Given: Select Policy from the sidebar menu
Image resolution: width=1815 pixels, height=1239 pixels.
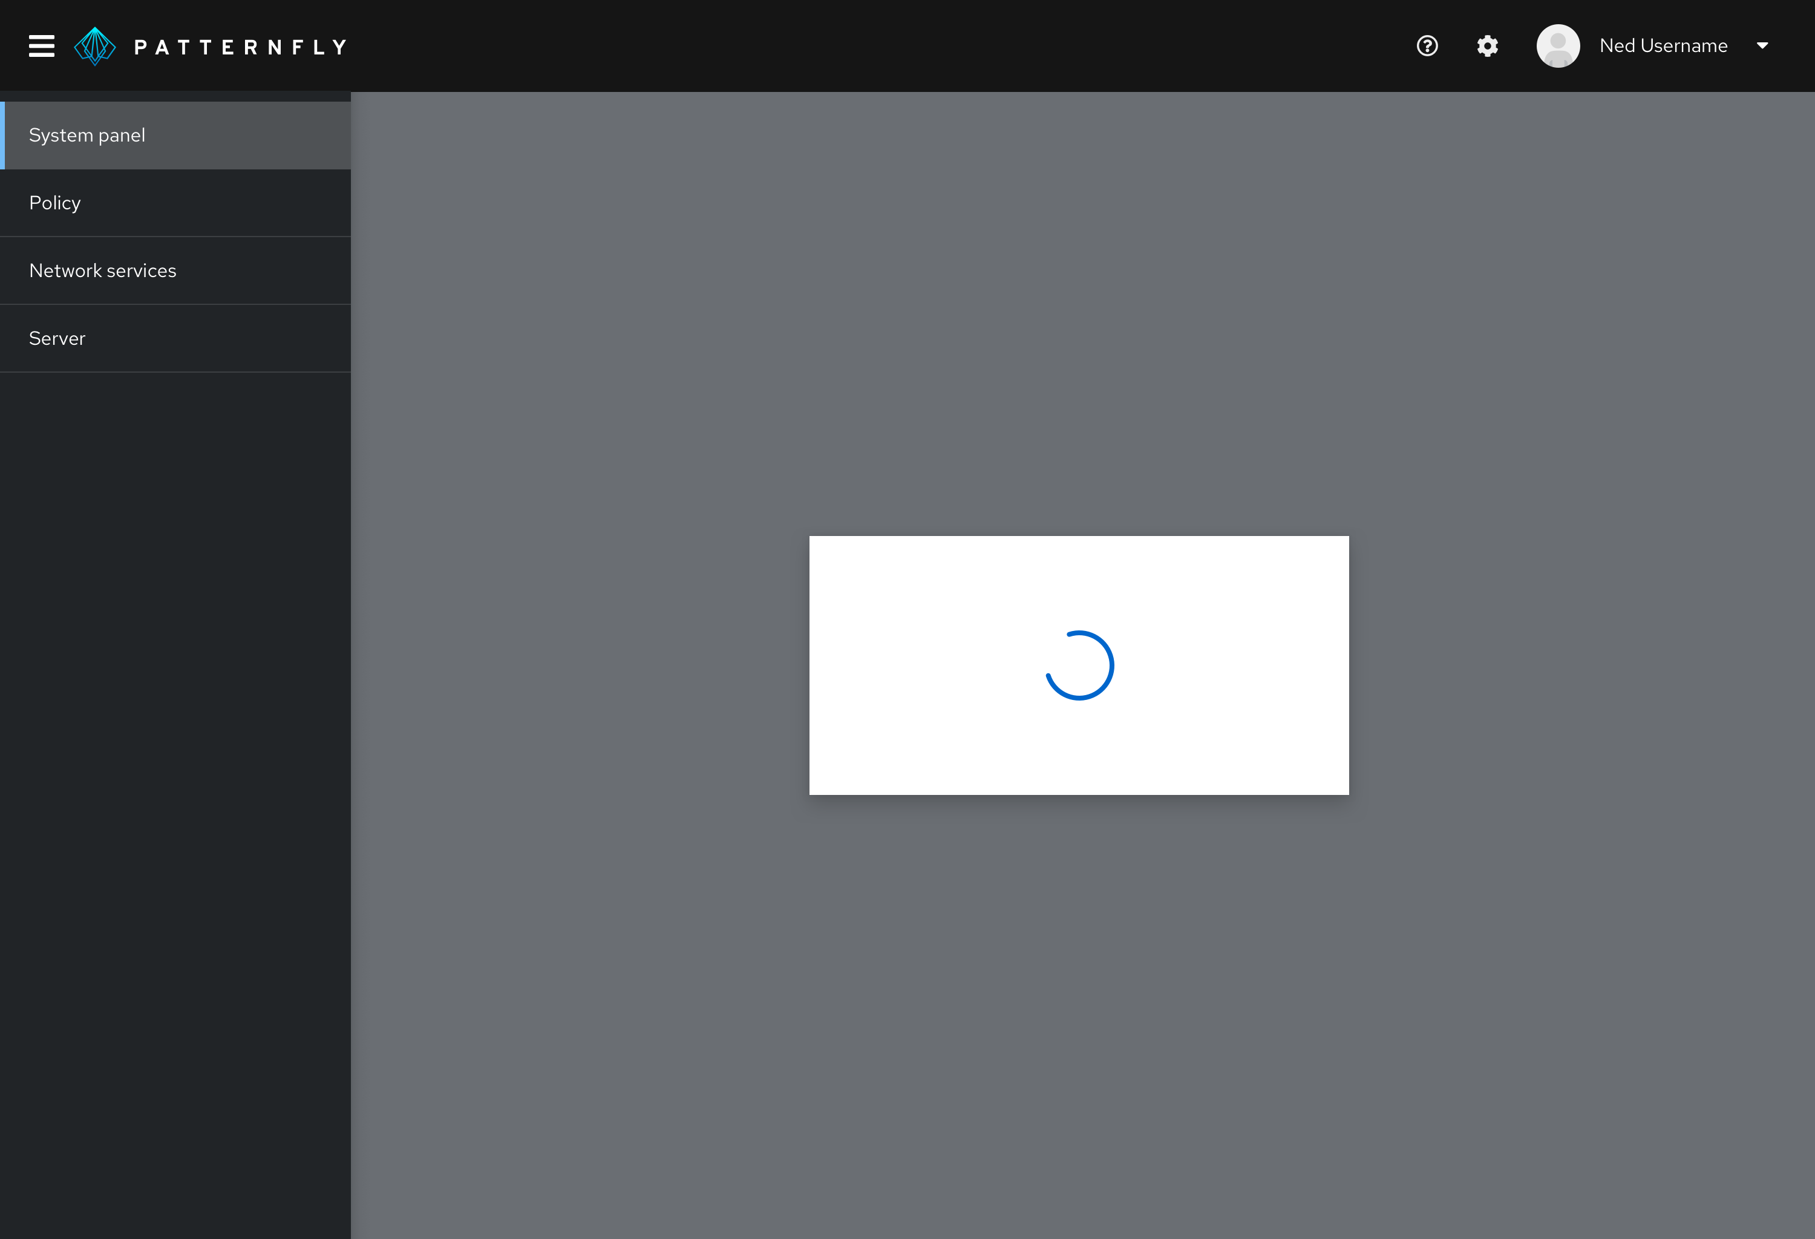Looking at the screenshot, I should (175, 203).
